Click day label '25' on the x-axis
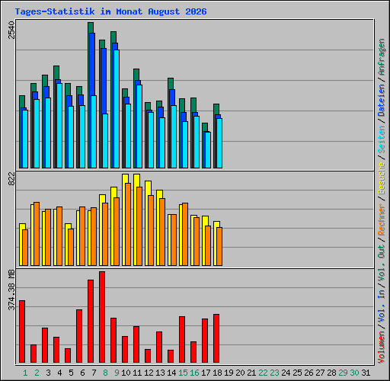Image resolution: width=390 pixels, height=381 pixels. [x=297, y=373]
